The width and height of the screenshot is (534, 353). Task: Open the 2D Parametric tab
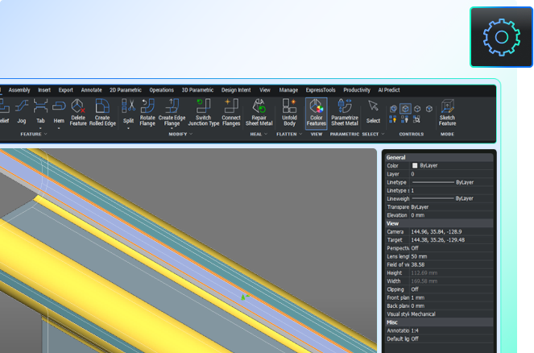(126, 90)
